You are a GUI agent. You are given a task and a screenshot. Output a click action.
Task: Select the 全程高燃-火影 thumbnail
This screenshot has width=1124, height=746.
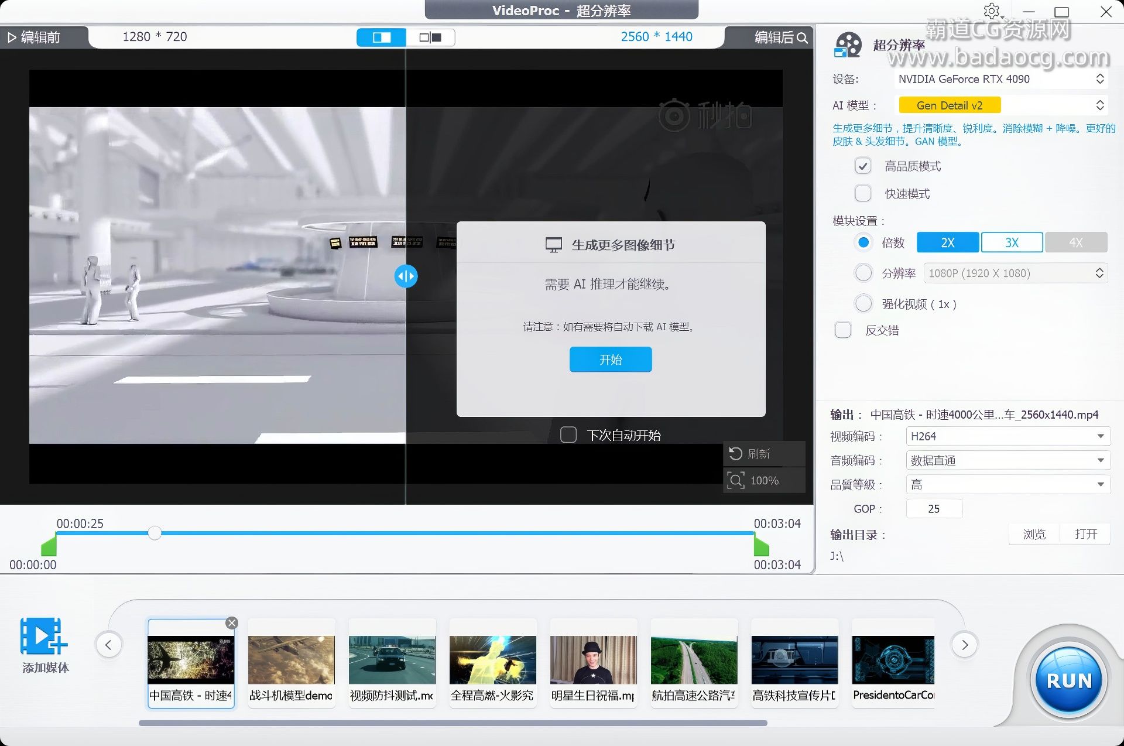[x=493, y=663]
